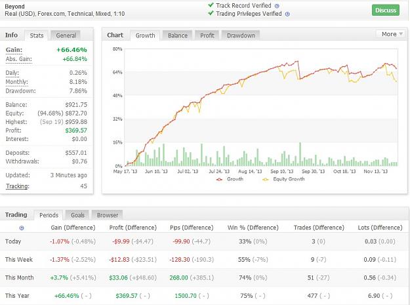
Task: Click the $0.76 withdrawals value
Action: point(79,161)
